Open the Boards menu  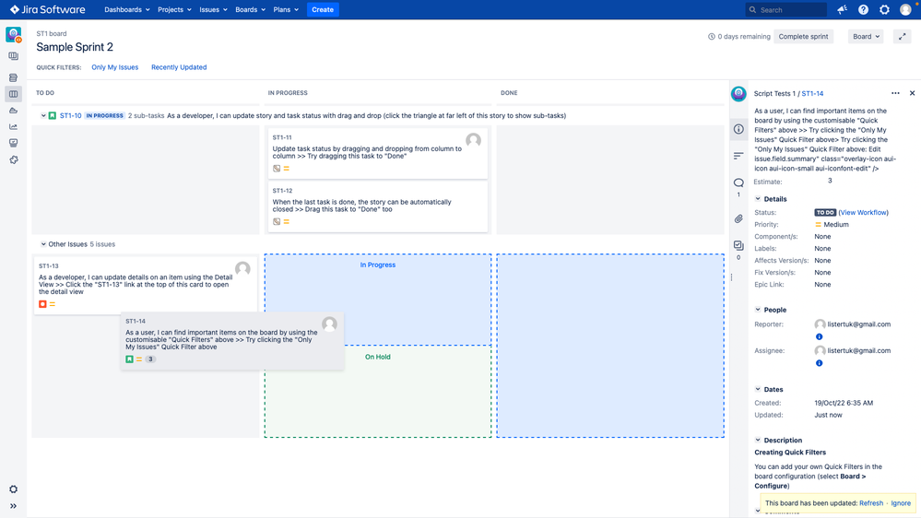click(x=250, y=9)
